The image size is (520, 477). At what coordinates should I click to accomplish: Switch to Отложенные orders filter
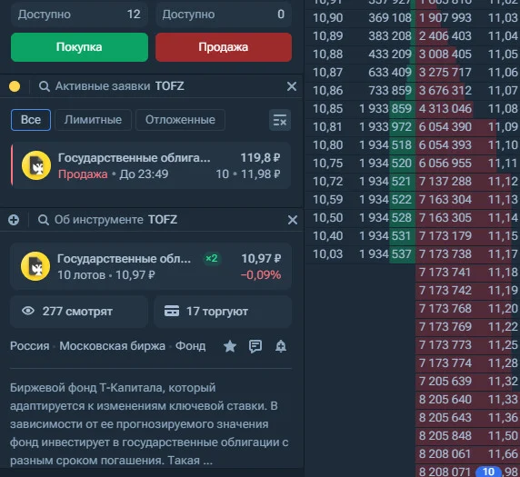(x=180, y=120)
